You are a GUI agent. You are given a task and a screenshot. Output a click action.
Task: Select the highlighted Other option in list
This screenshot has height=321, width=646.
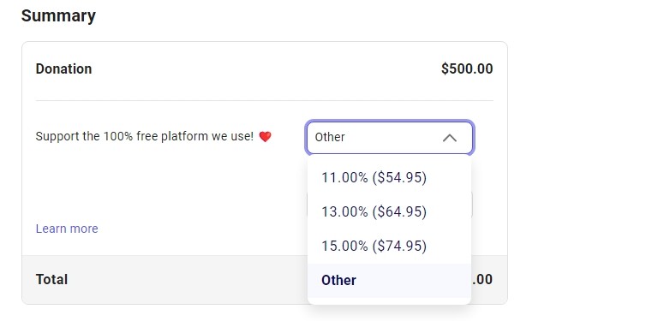(389, 280)
